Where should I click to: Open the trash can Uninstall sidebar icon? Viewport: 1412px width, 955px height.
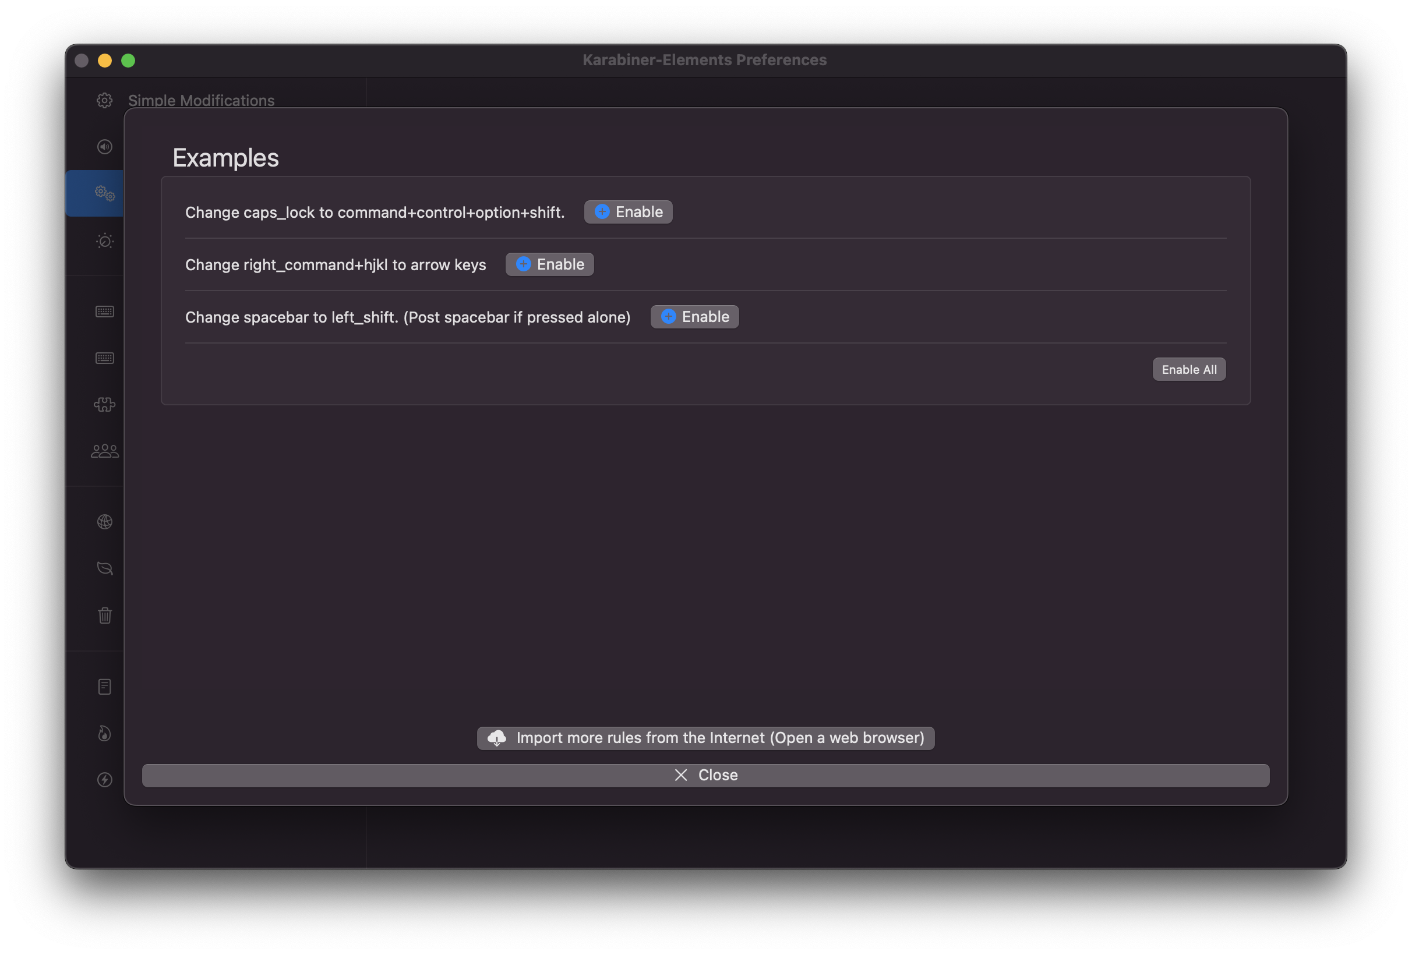(x=104, y=616)
